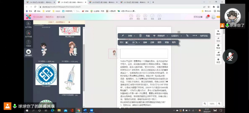Image resolution: width=249 pixels, height=113 pixels.
Task: Toggle the pin icon on floating toolbar
Action: (123, 36)
